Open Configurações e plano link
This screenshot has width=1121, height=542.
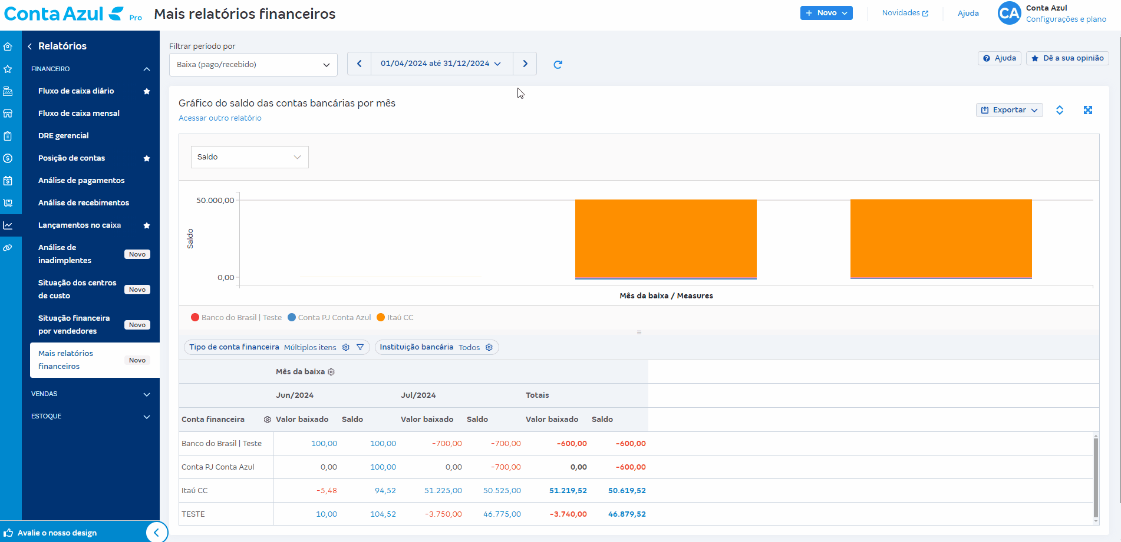(1066, 19)
